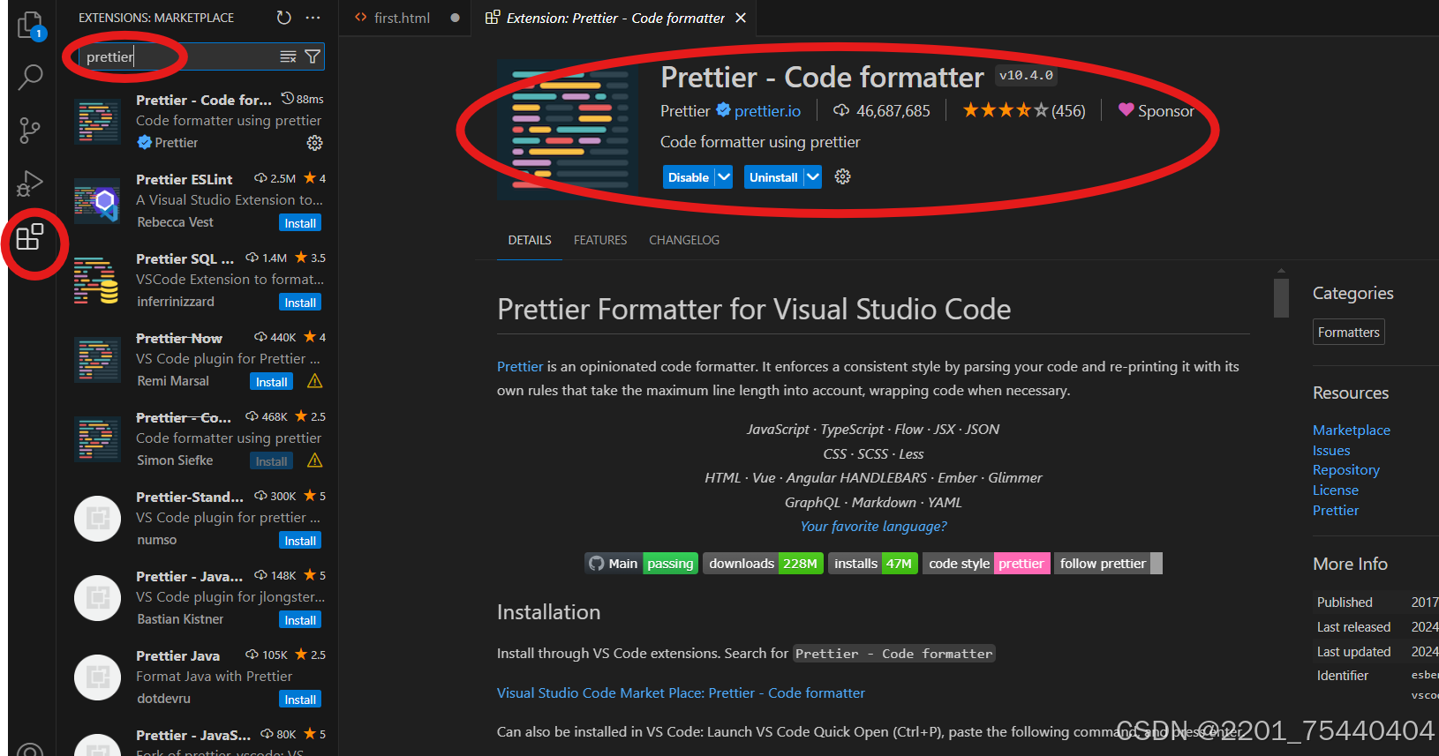Select Prettier - Code formatter list entry
The width and height of the screenshot is (1439, 756).
[x=200, y=122]
